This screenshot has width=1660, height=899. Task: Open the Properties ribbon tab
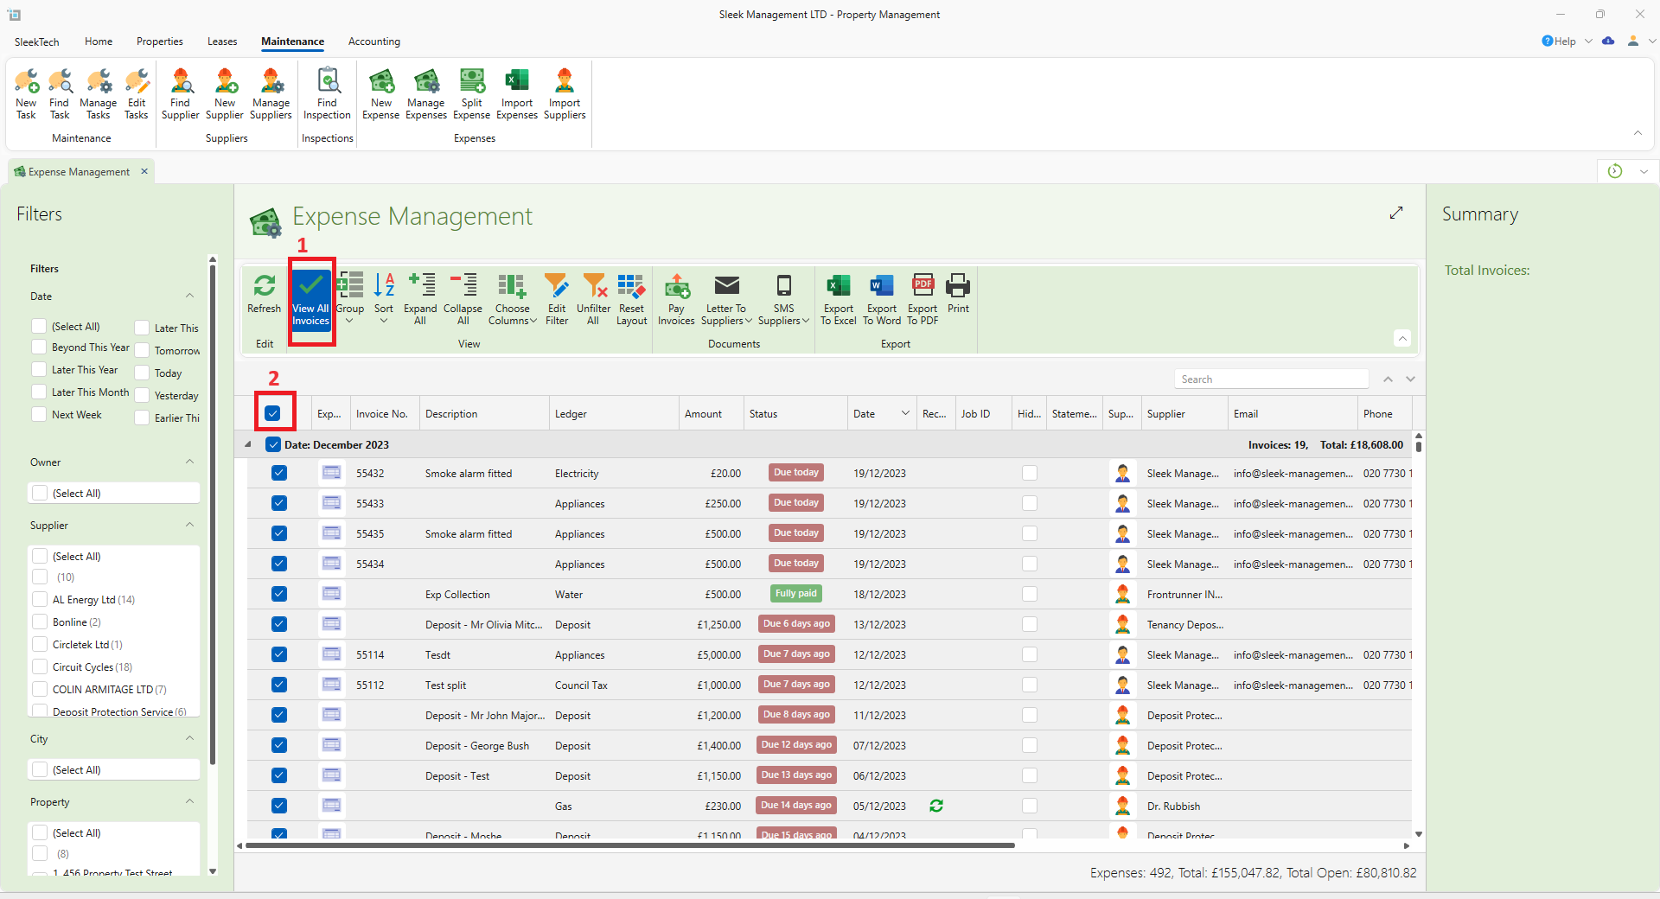[x=159, y=41]
